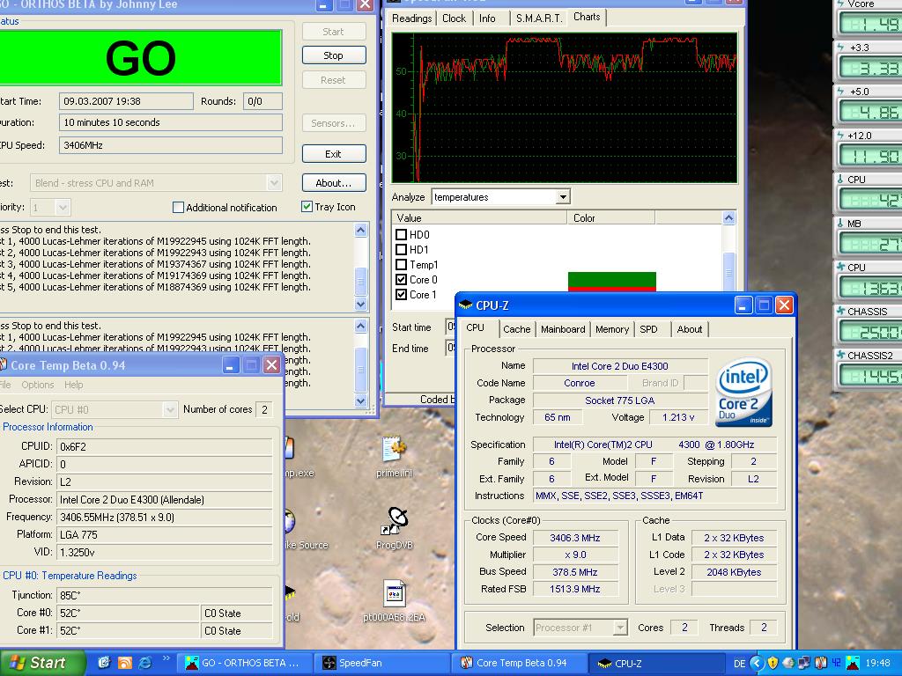Click up arrow of SpeedFan value list scrollbar
This screenshot has width=902, height=676.
tap(728, 218)
